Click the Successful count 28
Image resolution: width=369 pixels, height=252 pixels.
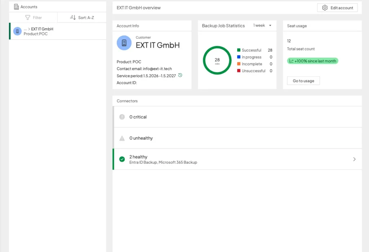[270, 50]
